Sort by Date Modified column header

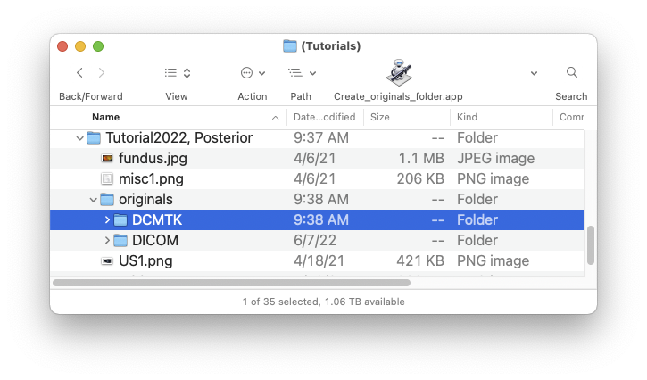[325, 117]
